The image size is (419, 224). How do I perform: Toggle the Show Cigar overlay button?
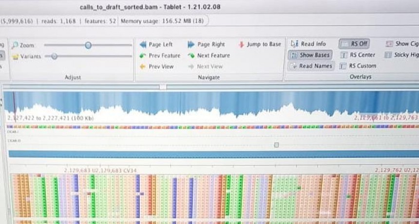[x=402, y=44]
